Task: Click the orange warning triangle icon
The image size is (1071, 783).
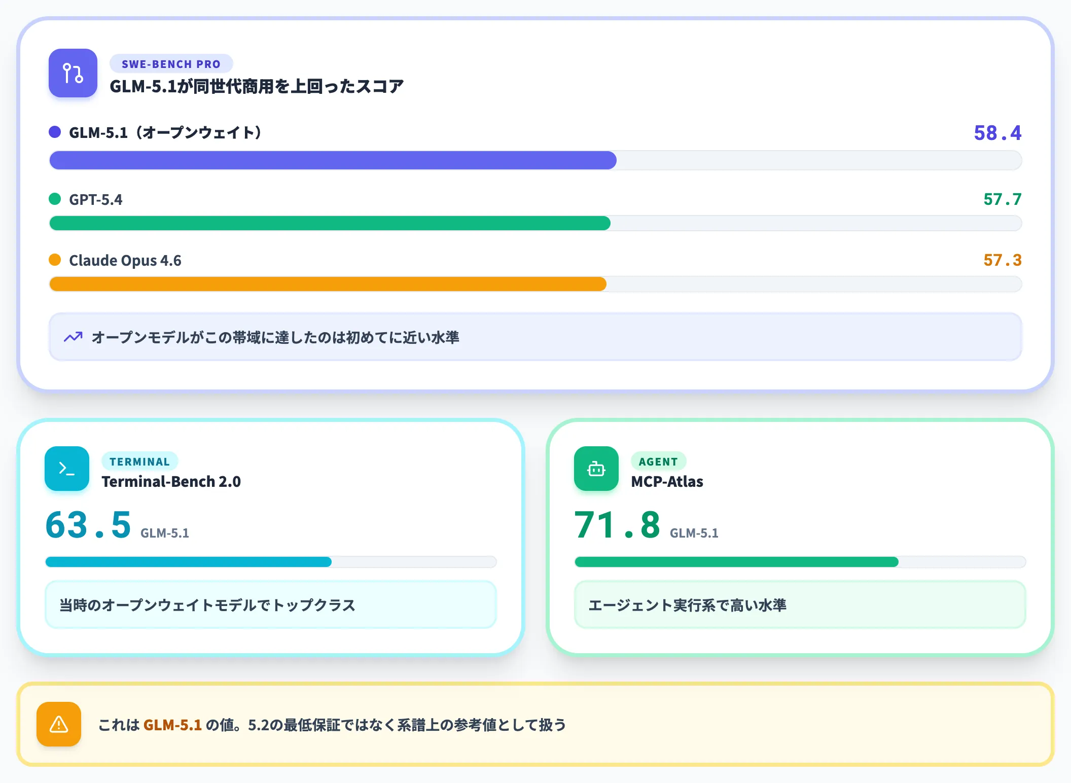Action: coord(59,724)
